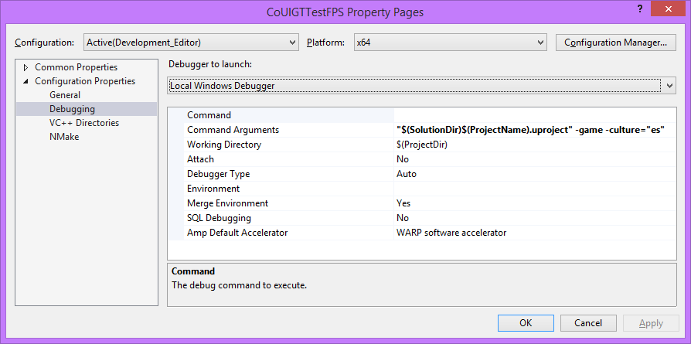Viewport: 691px width, 344px height.
Task: Select NMake in the tree
Action: click(x=64, y=137)
